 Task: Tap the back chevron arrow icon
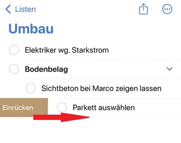[x=8, y=9]
